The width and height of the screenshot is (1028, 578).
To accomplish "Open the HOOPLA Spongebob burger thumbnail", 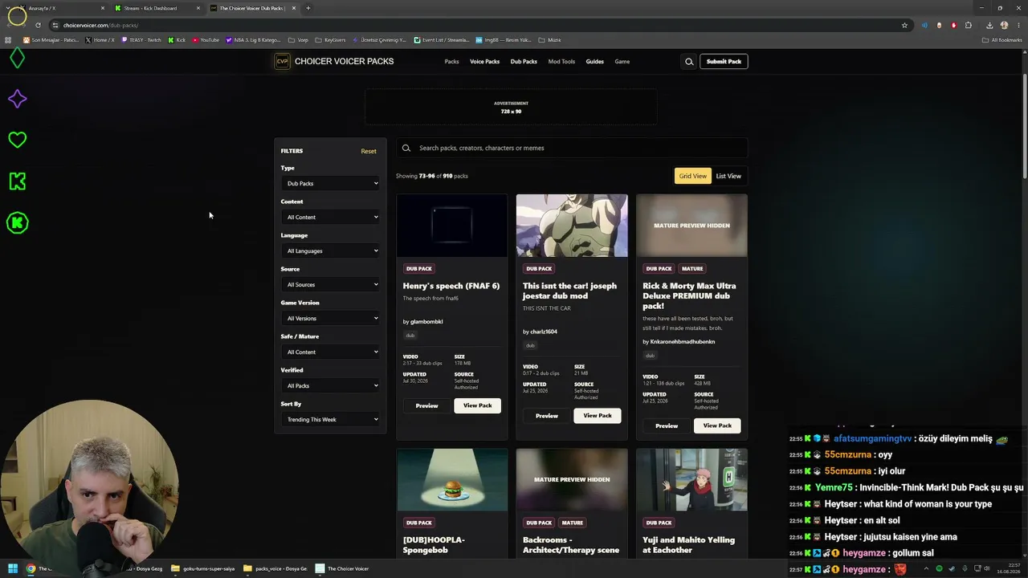I will click(452, 479).
